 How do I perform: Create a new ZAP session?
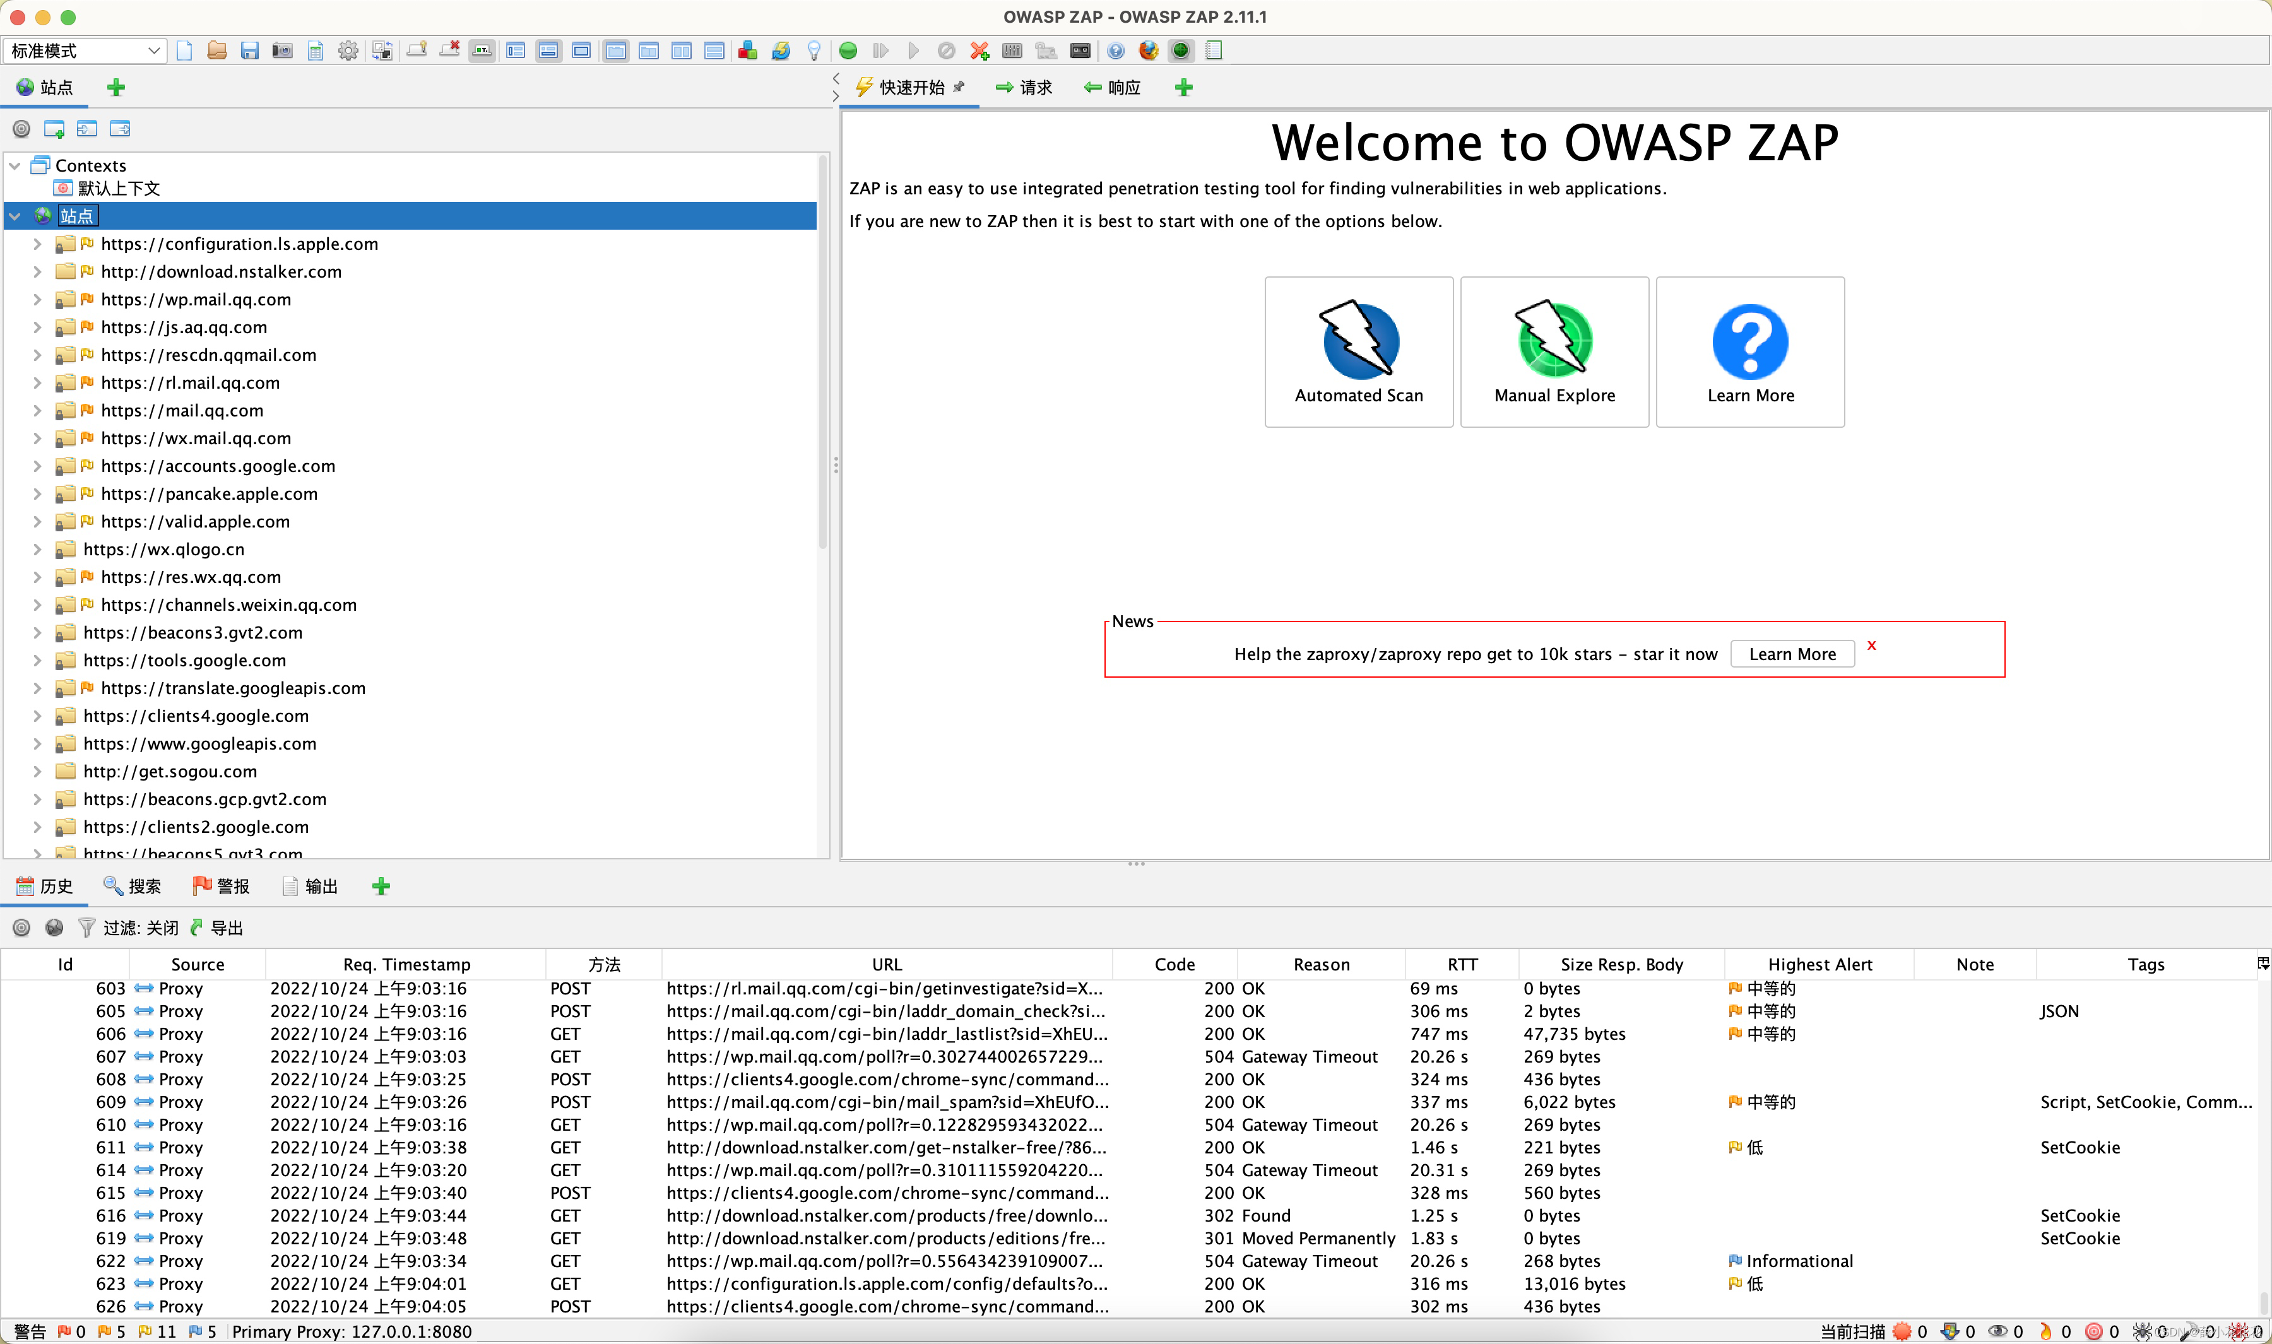184,50
